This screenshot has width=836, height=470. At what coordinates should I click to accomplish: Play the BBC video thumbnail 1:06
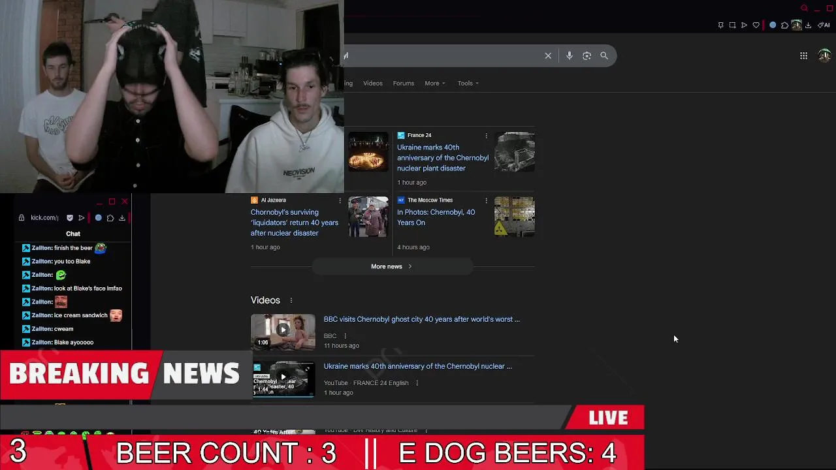(283, 332)
